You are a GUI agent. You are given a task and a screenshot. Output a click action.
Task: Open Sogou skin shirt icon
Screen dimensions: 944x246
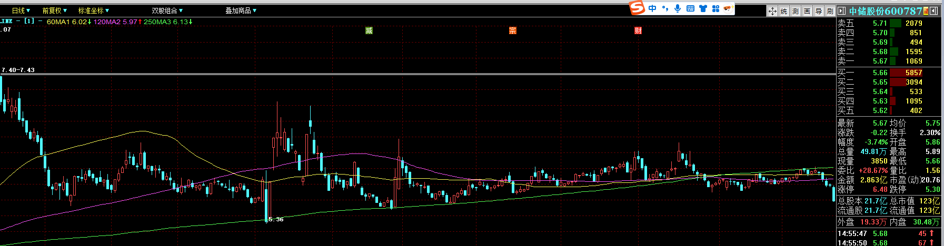click(x=703, y=8)
